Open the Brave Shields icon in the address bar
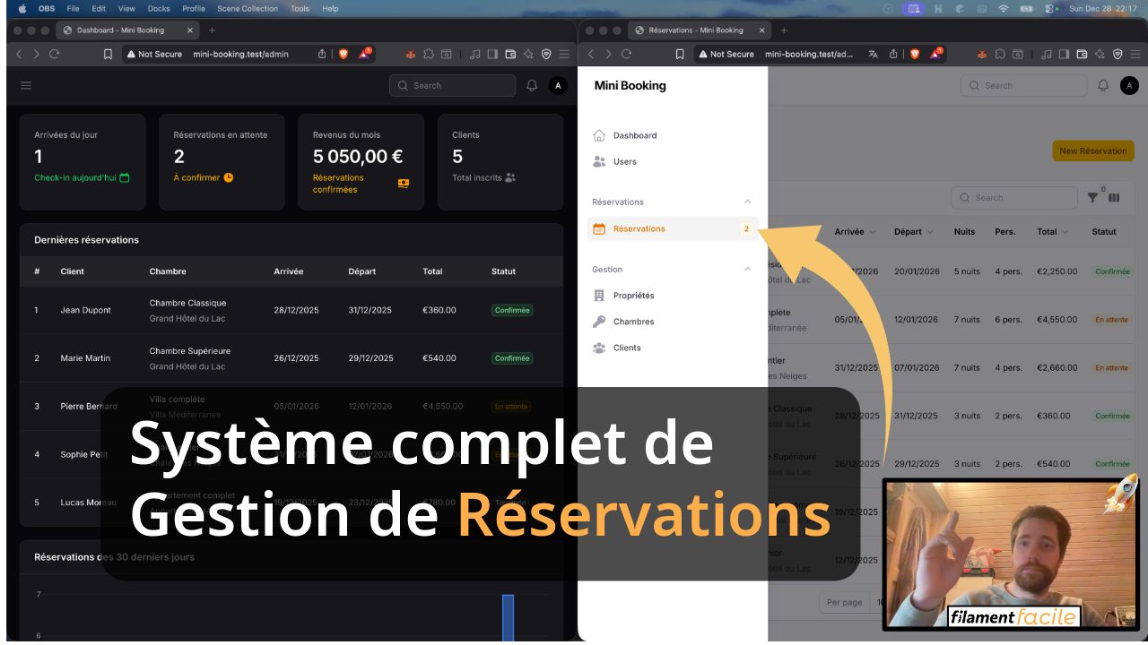1148x645 pixels. (x=914, y=54)
